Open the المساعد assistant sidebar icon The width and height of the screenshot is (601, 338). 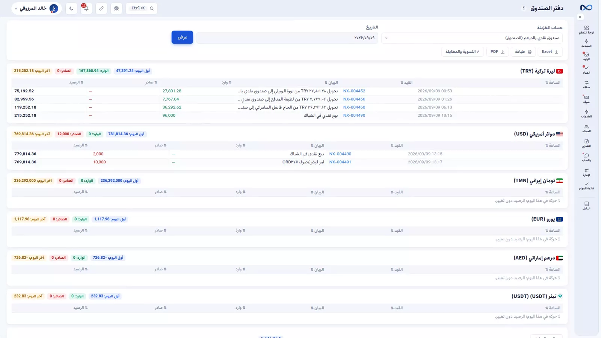586,44
